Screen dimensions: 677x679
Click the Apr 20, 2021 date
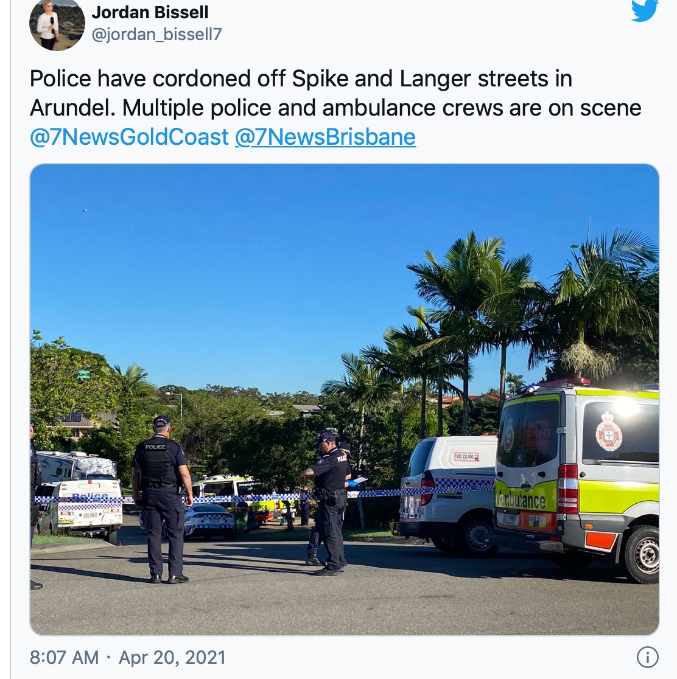[x=172, y=657]
